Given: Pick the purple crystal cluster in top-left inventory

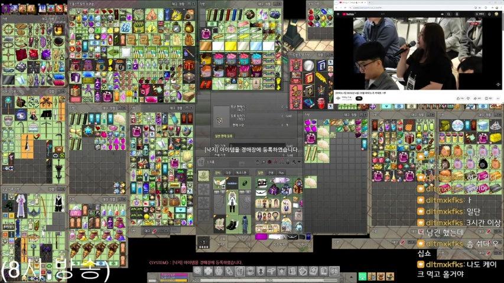Looking at the screenshot, I should [46, 54].
